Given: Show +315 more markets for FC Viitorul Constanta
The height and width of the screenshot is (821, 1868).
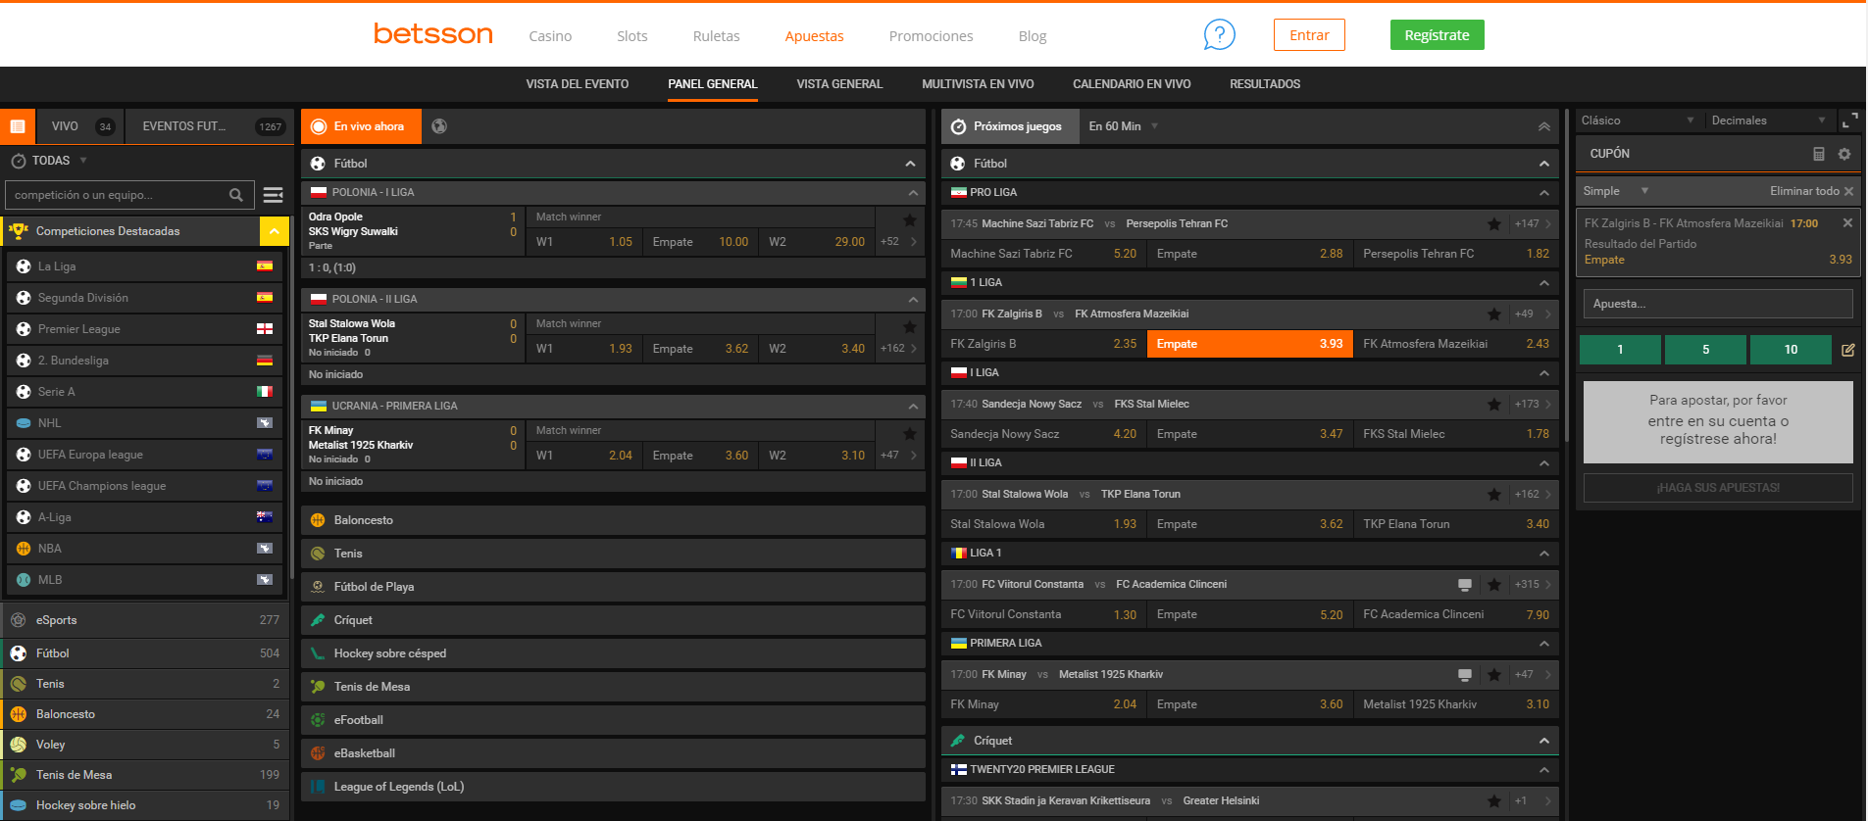Looking at the screenshot, I should coord(1533,585).
